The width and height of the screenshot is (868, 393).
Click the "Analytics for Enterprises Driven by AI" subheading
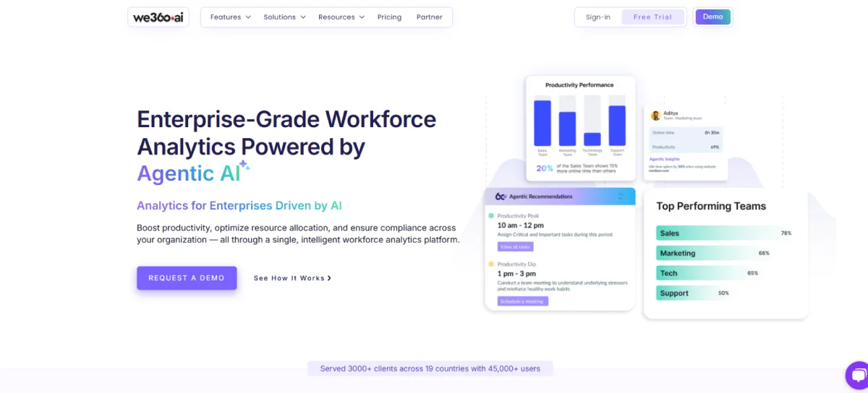[239, 205]
